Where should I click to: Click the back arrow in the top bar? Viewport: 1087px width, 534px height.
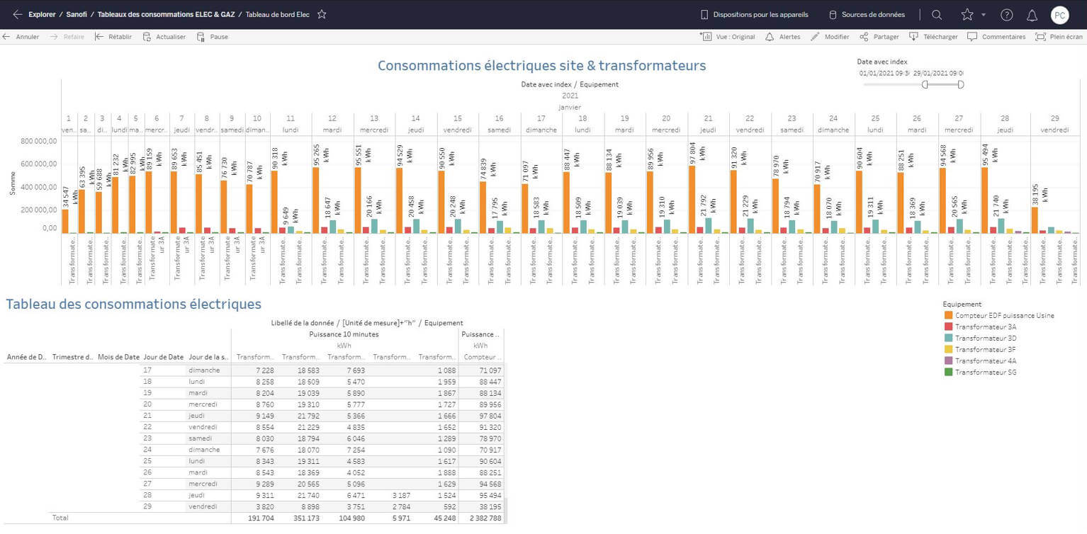[x=18, y=14]
